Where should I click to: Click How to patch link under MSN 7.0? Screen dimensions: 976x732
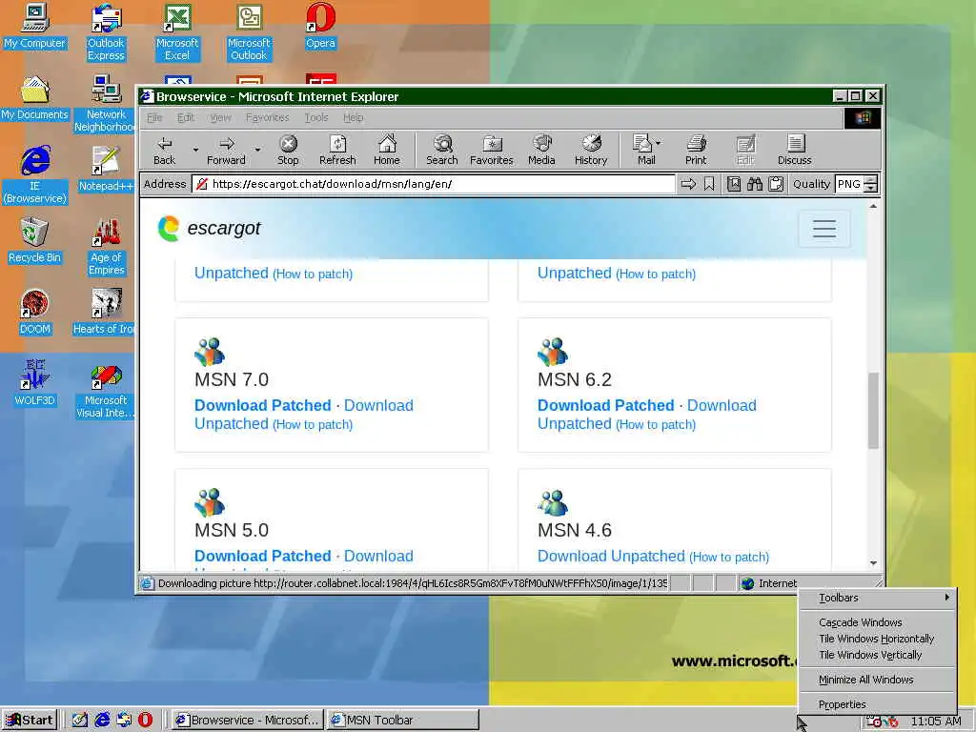(x=313, y=424)
